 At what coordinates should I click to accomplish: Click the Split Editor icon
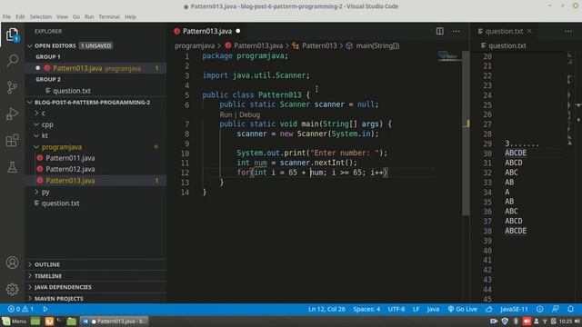440,31
